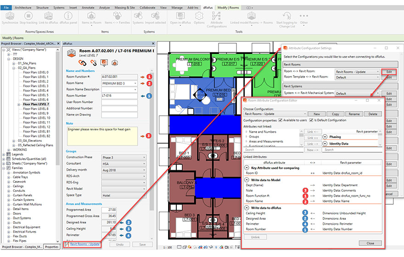Screen dimensions: 404x257
Task: Click the orange link icon in dRofus panel
Action: (x=82, y=62)
